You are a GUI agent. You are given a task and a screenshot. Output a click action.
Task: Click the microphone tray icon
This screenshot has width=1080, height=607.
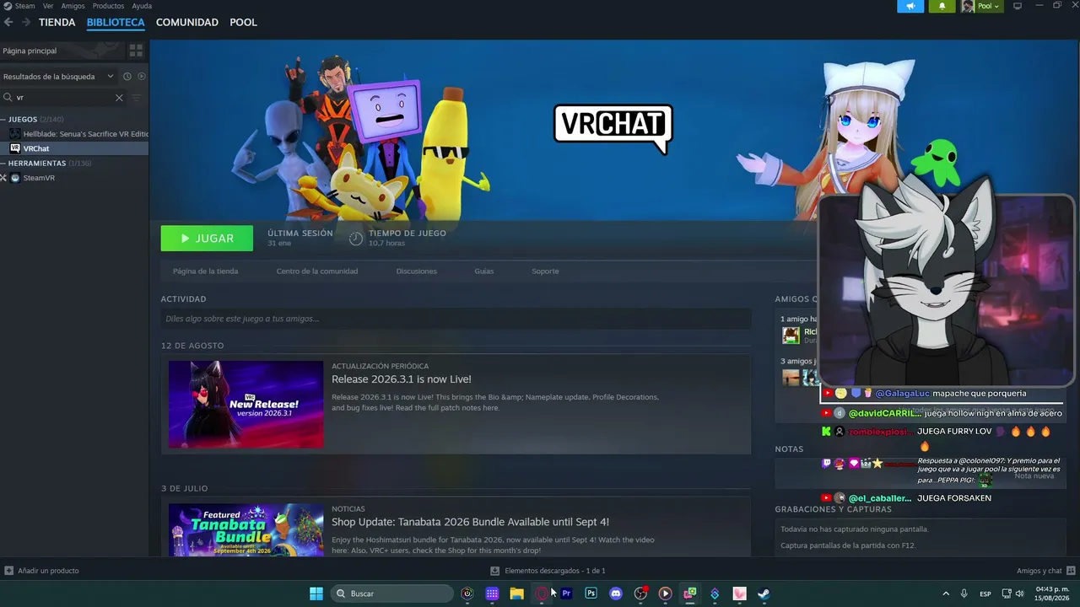click(964, 594)
